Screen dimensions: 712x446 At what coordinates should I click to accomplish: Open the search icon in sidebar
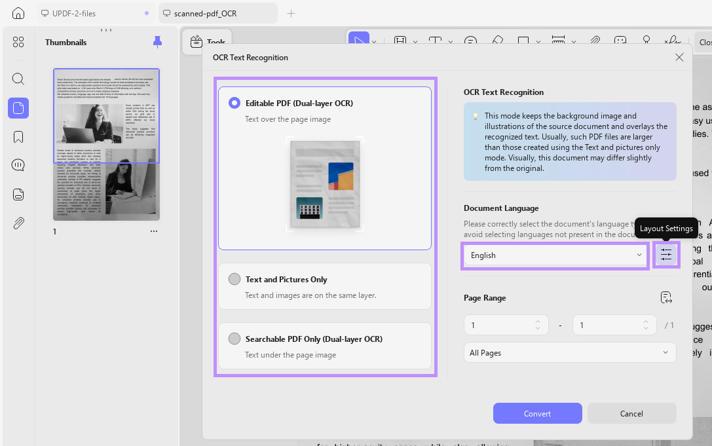click(x=18, y=79)
